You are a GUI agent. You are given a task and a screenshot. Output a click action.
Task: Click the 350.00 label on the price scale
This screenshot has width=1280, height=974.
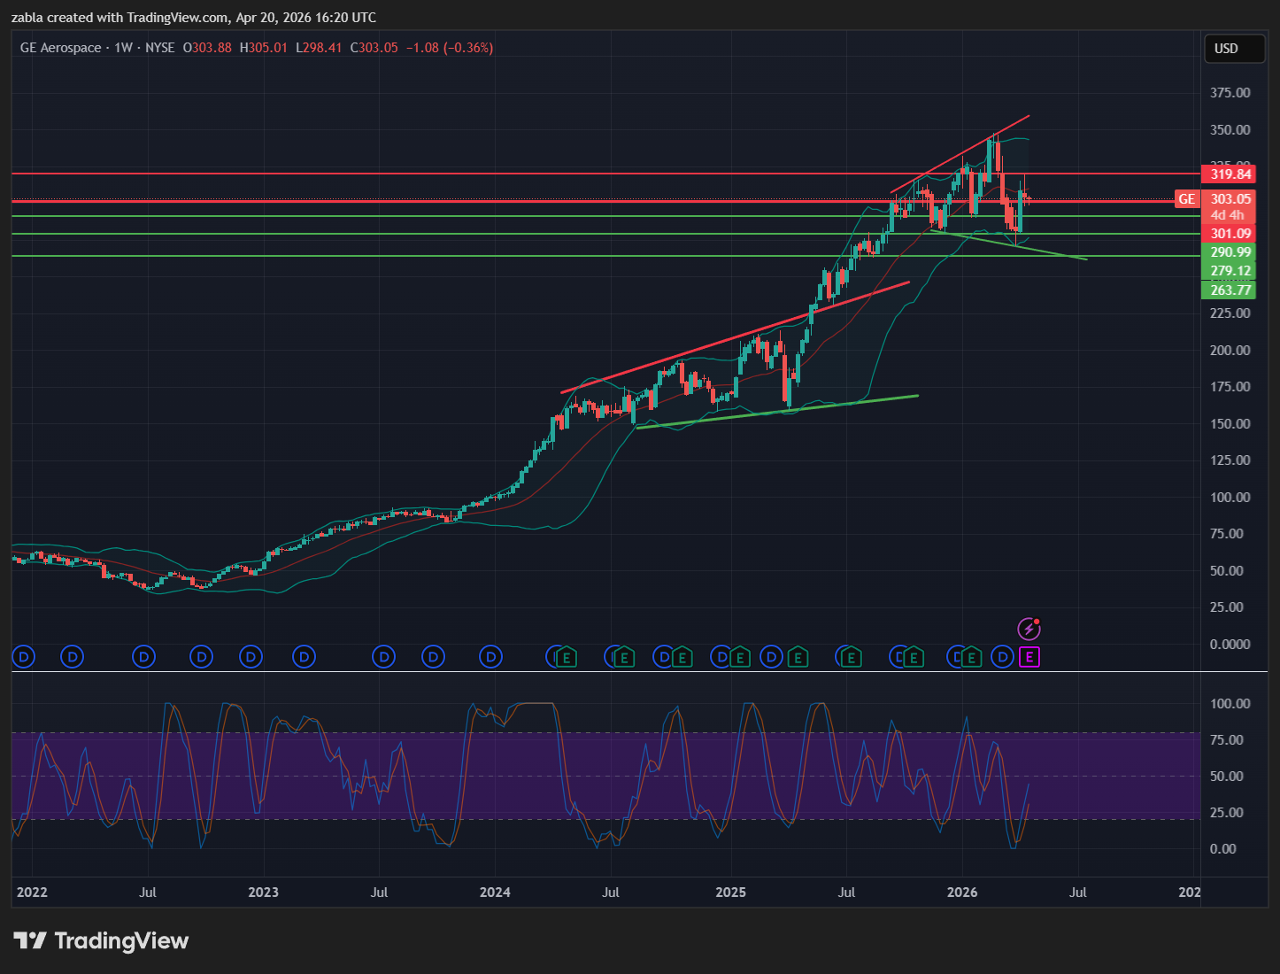click(x=1230, y=130)
